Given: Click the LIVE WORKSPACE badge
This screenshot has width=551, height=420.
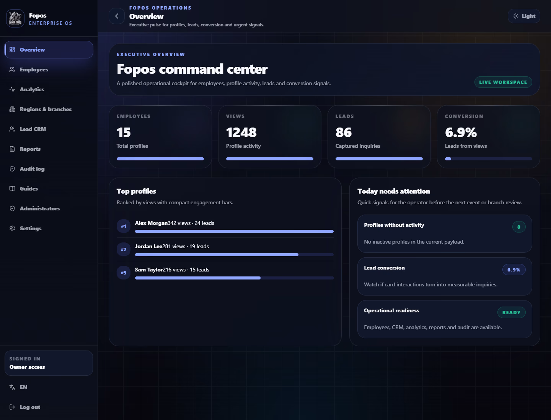Looking at the screenshot, I should pyautogui.click(x=503, y=82).
